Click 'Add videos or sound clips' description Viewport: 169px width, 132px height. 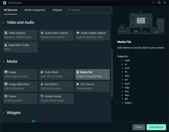tap(141, 48)
